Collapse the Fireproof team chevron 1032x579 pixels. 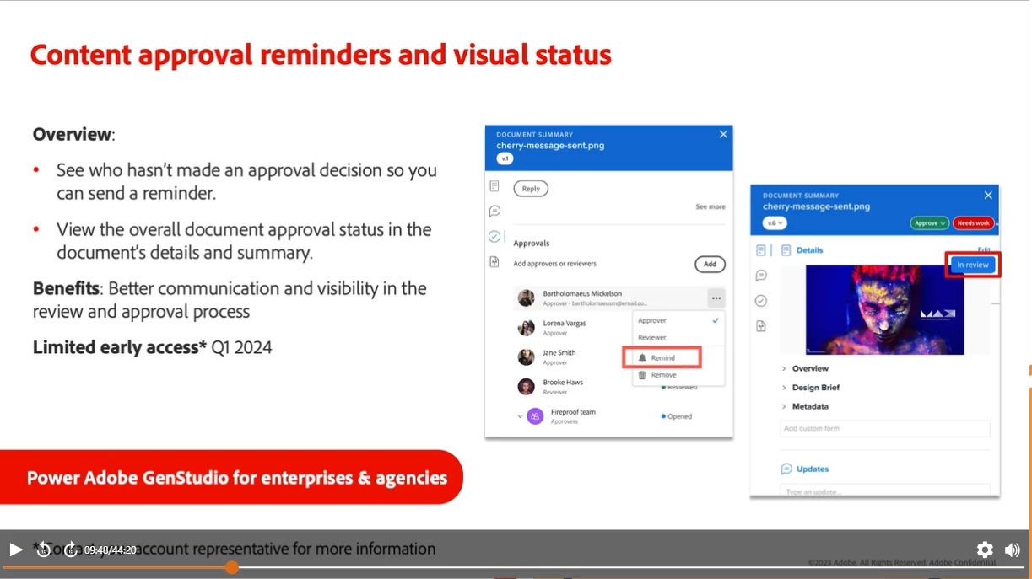[520, 416]
